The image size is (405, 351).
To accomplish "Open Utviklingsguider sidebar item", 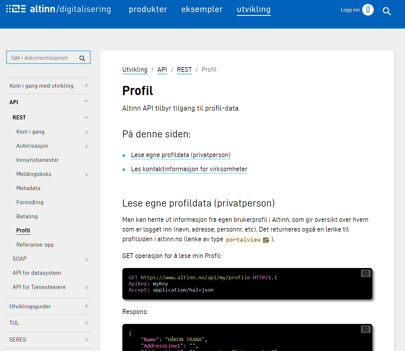I will (30, 306).
